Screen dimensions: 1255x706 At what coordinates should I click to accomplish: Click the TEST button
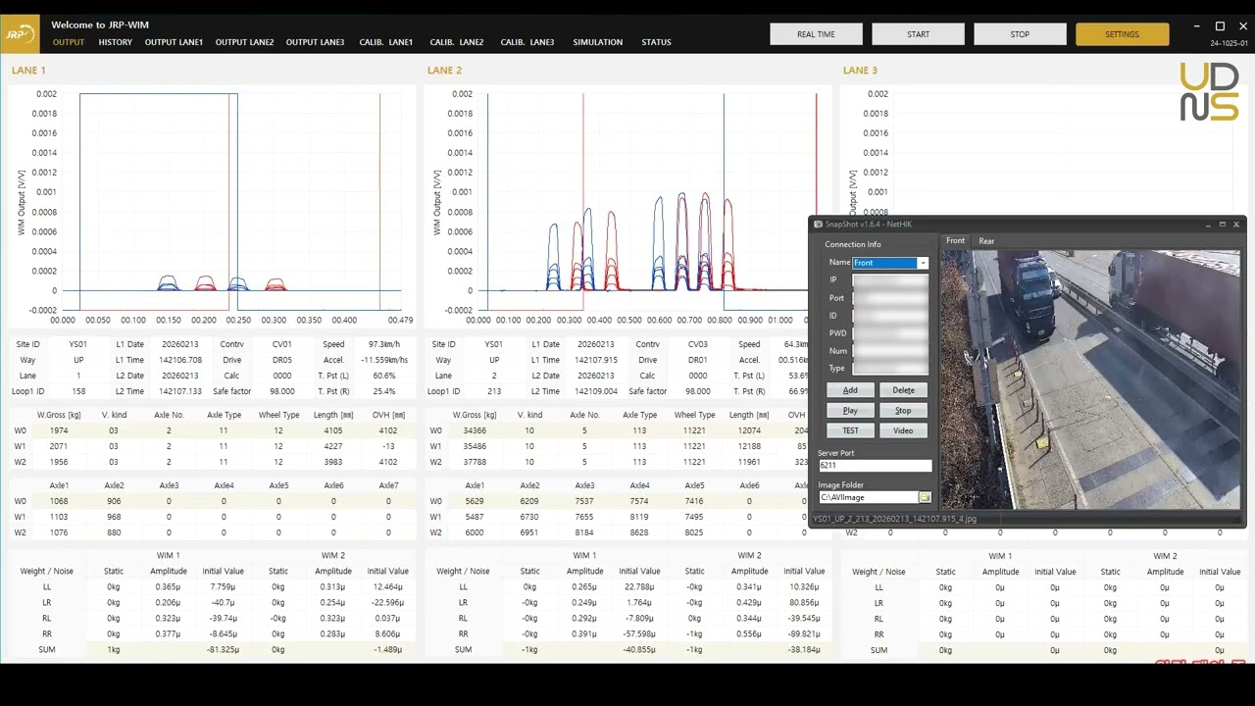click(850, 430)
